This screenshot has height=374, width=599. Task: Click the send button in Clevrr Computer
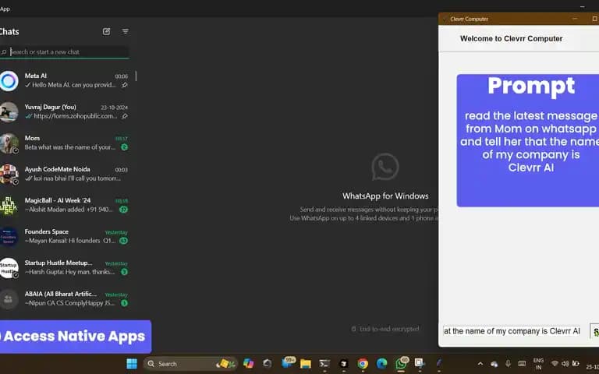595,331
